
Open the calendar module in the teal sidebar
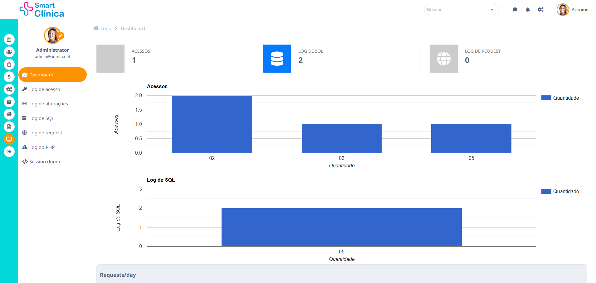[9, 40]
